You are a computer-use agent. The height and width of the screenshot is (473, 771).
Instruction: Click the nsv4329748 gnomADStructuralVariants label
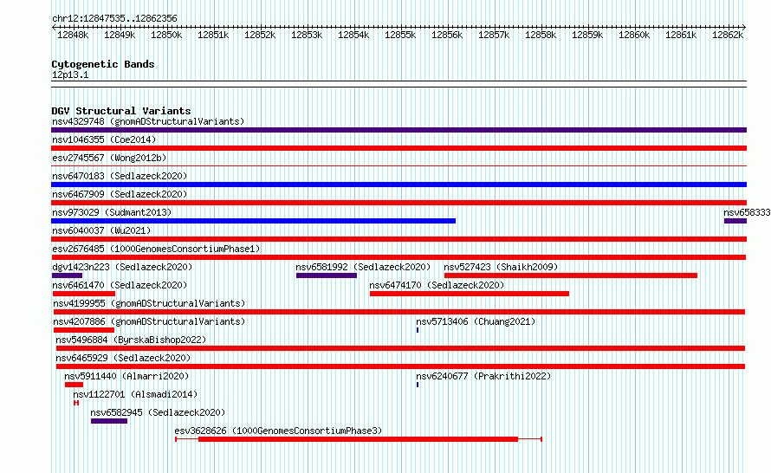148,121
